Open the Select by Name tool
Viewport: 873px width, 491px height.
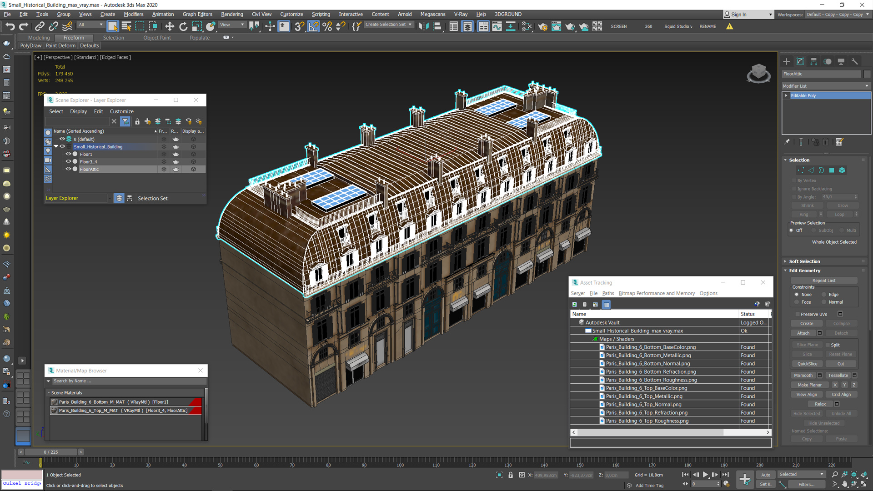tap(126, 26)
